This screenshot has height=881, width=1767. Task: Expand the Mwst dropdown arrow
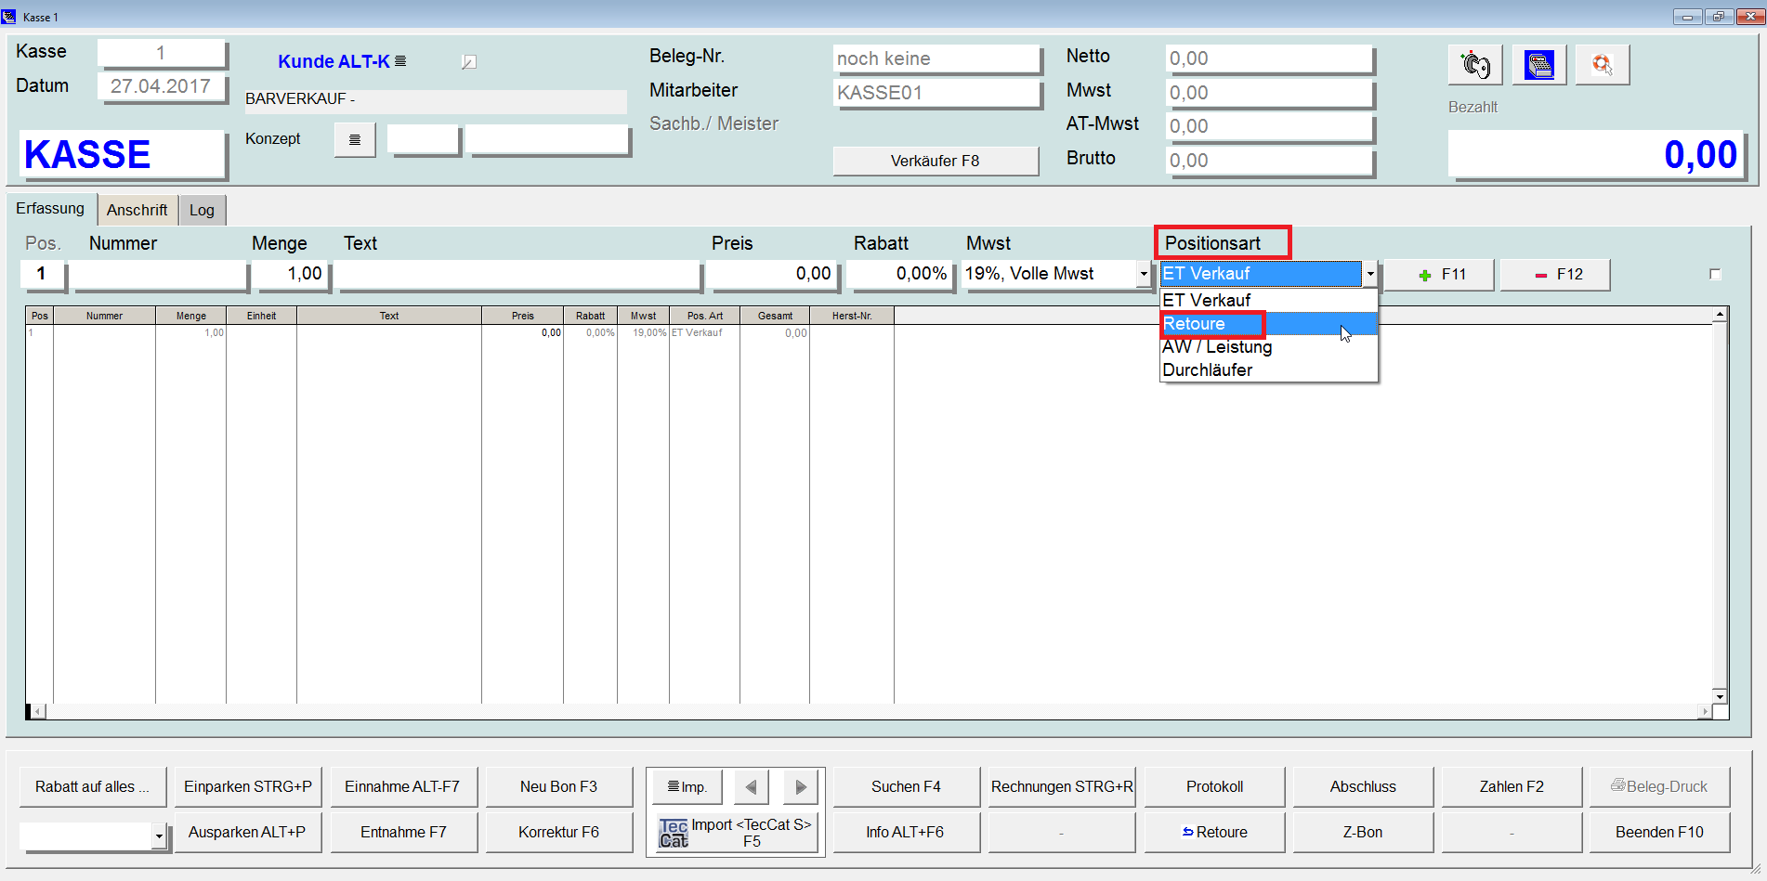tap(1144, 274)
